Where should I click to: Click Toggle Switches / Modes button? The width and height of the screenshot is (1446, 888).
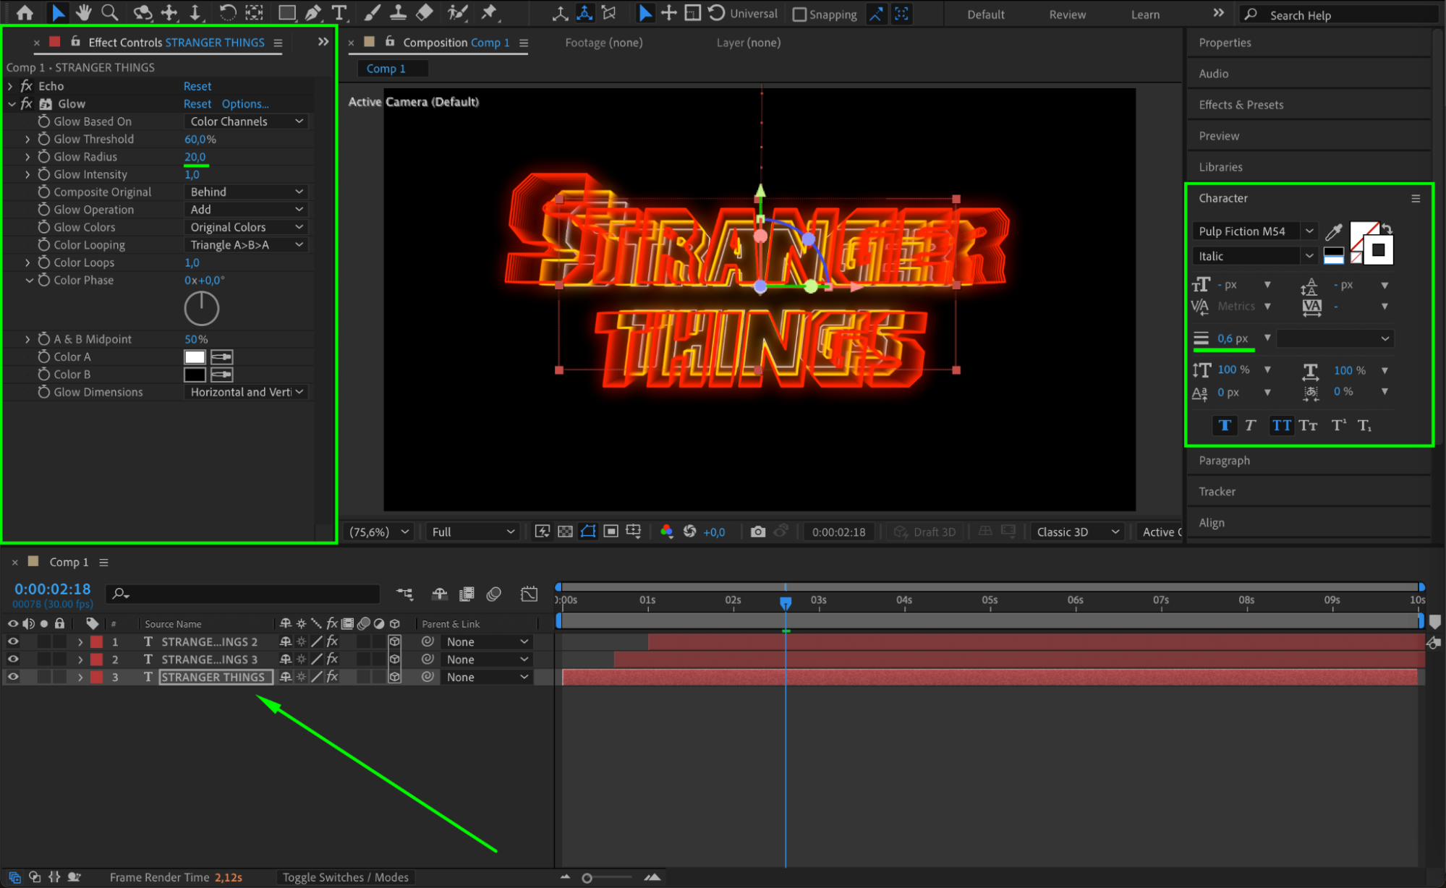[x=345, y=877]
